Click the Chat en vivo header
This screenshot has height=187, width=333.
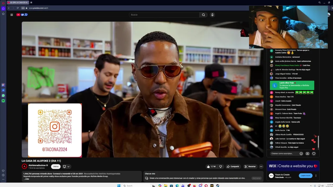pyautogui.click(x=150, y=174)
